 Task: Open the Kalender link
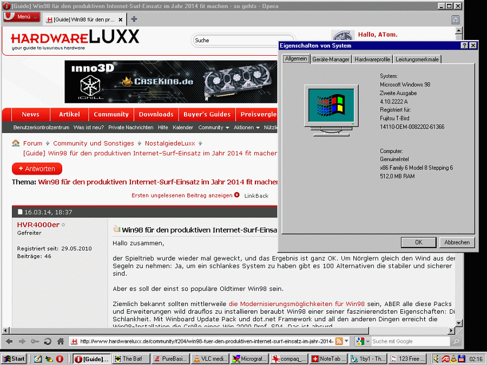183,128
